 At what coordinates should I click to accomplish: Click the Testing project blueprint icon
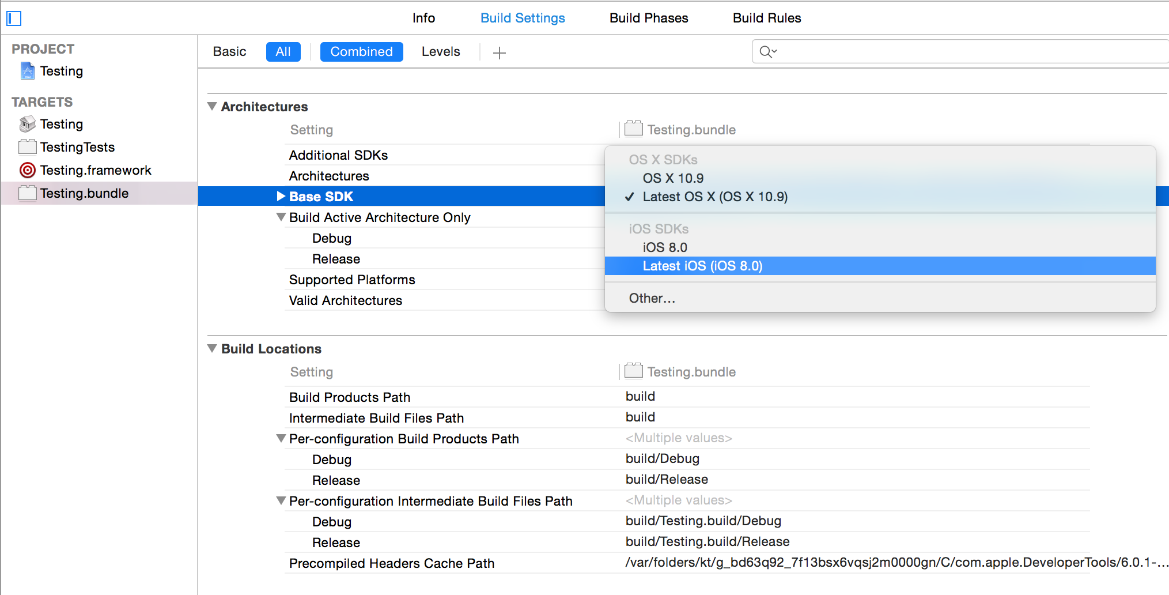click(28, 71)
